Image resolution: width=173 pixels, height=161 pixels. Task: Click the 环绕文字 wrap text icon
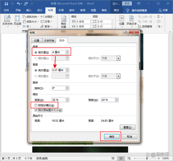click(132, 21)
